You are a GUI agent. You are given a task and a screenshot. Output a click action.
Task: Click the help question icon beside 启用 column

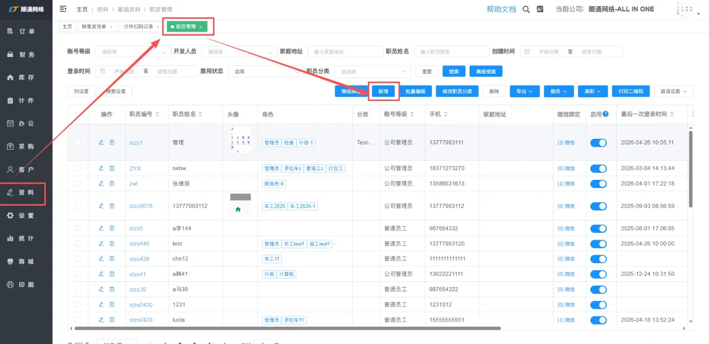(x=606, y=114)
